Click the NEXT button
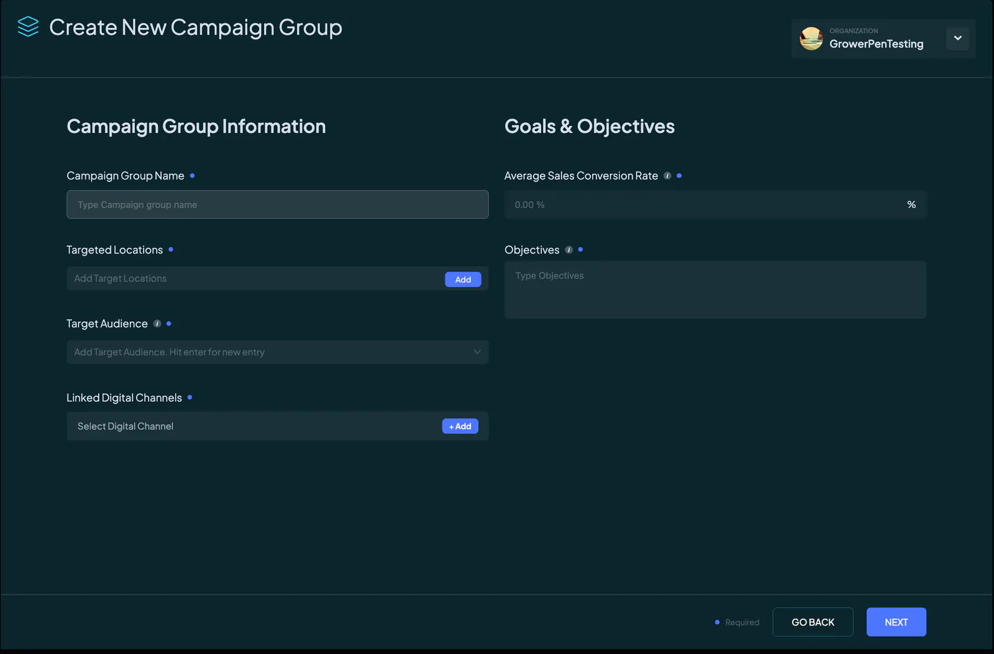 point(896,622)
